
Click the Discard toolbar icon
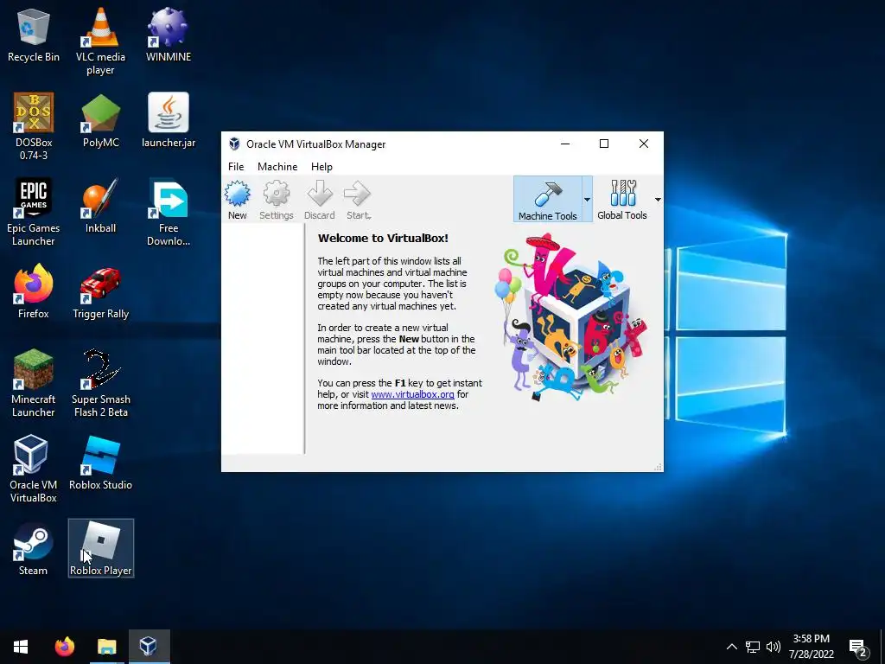(x=320, y=200)
